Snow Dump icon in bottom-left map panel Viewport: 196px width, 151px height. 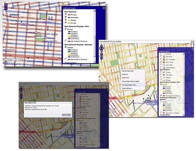[x=80, y=101]
